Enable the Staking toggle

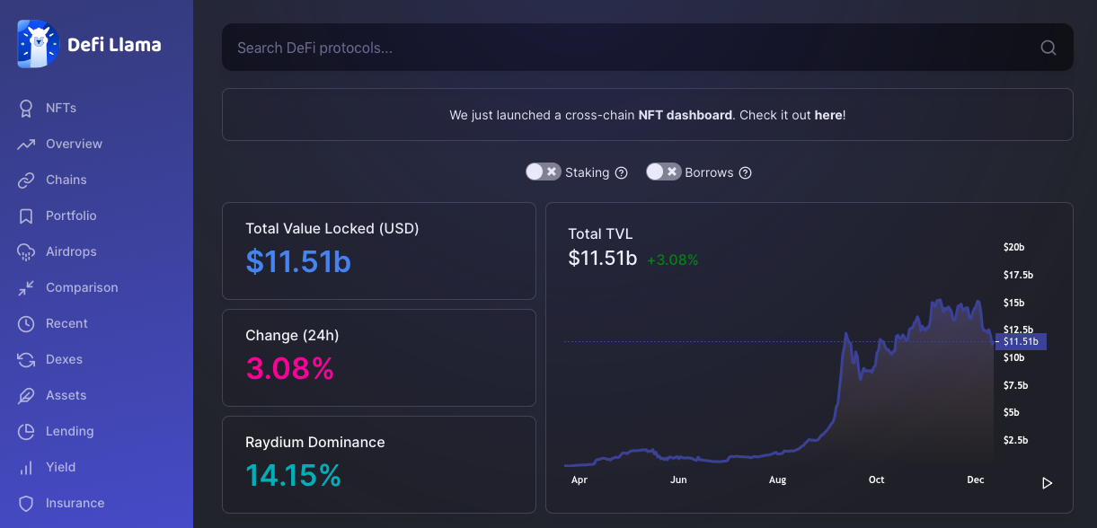coord(544,172)
